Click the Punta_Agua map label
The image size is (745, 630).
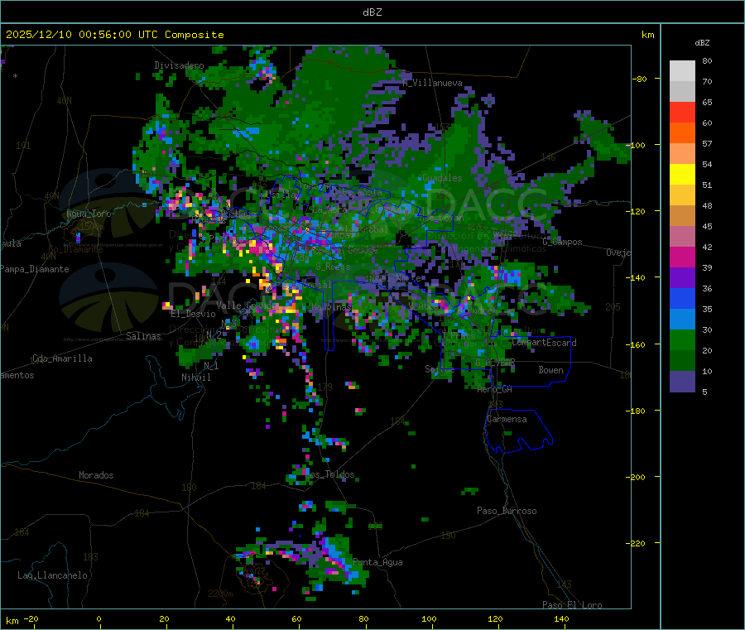(x=377, y=562)
